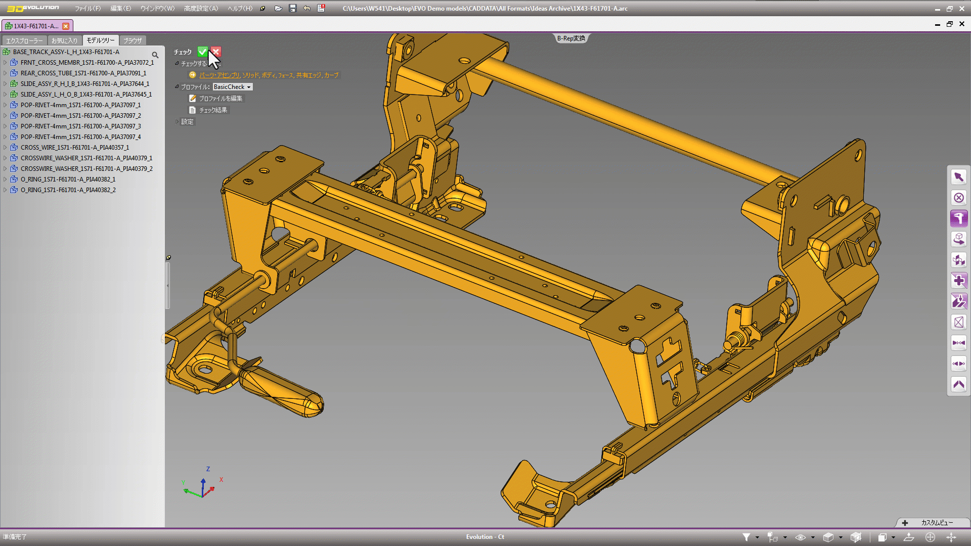Click the B-Rep変換 conversion icon
Screen dimensions: 971x546
click(x=571, y=38)
